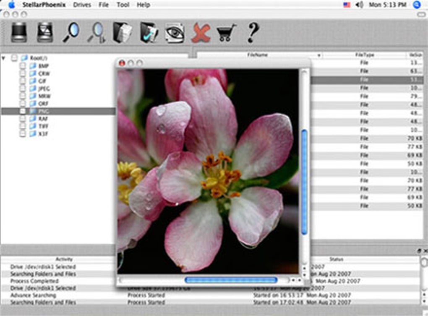Check the GIF folder checkbox
Viewport: 428px width, 316px height.
pos(23,81)
